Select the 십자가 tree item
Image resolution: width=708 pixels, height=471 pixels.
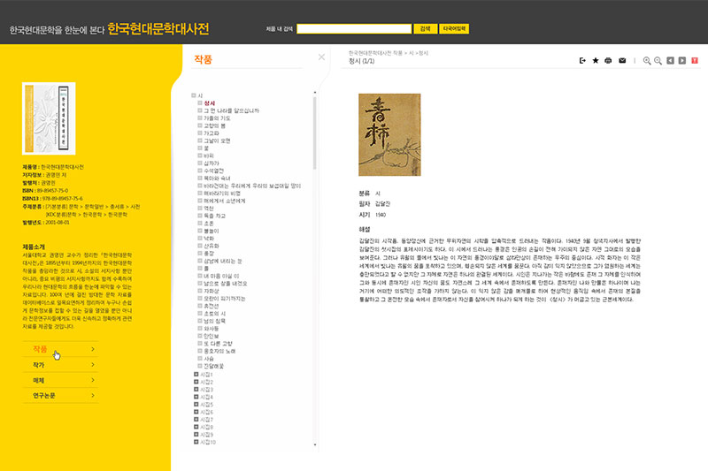(211, 163)
